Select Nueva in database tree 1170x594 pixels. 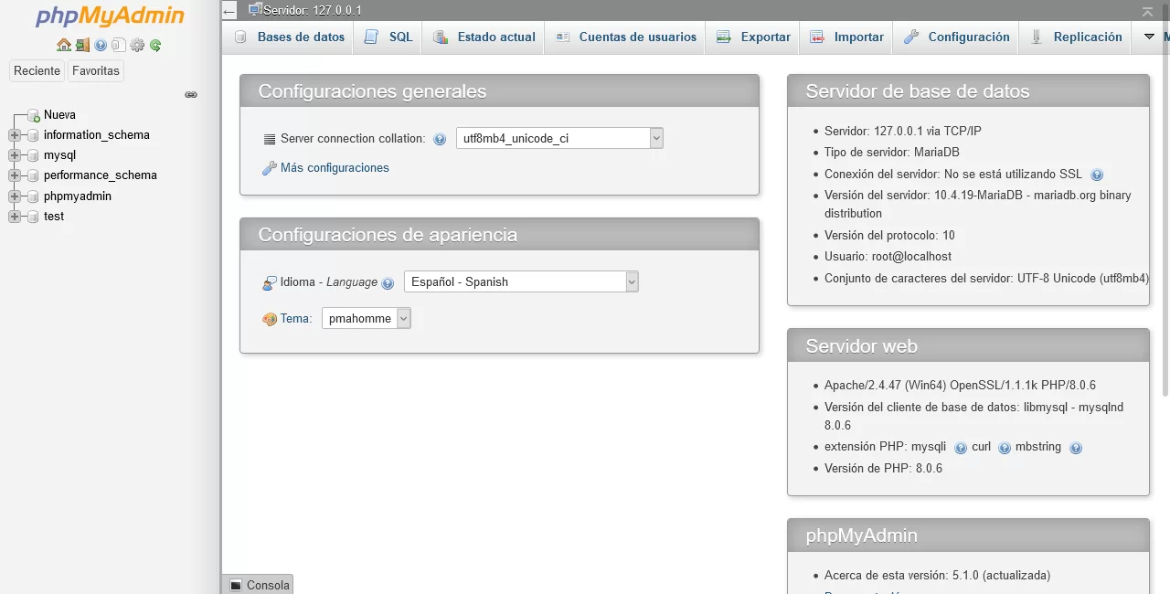click(x=59, y=115)
